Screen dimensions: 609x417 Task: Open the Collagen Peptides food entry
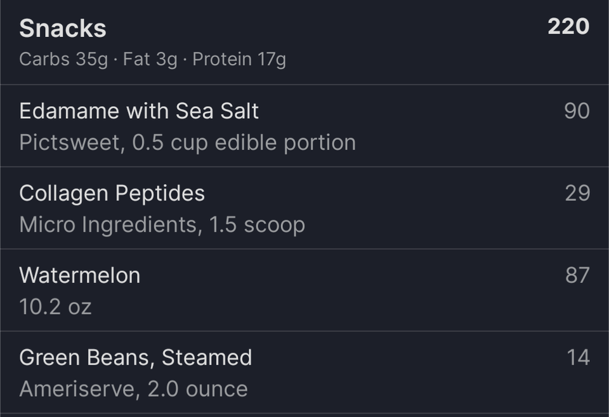[x=304, y=208]
